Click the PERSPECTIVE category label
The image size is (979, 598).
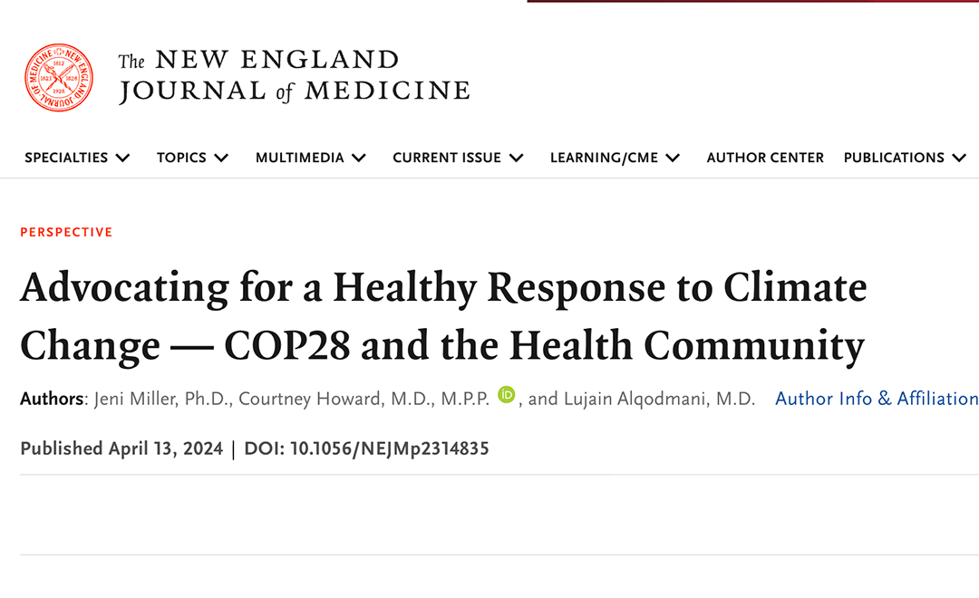click(66, 232)
